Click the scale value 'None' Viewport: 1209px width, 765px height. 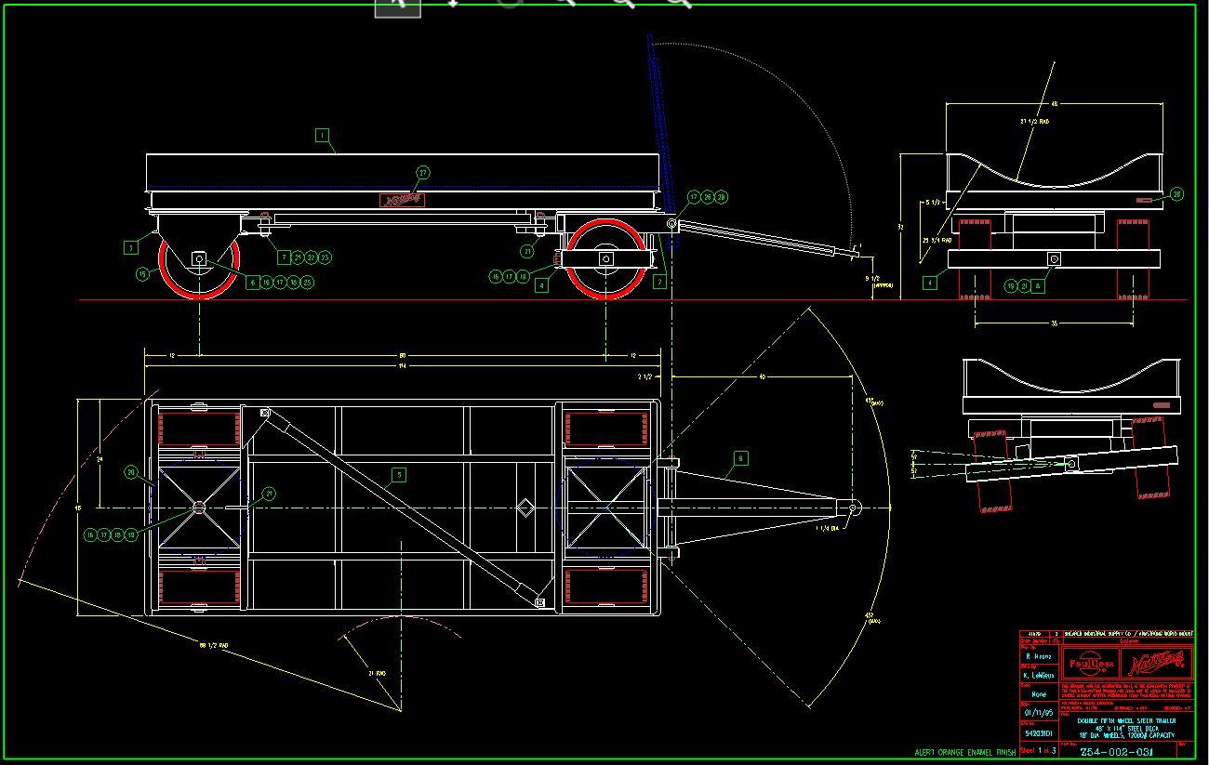click(1039, 694)
